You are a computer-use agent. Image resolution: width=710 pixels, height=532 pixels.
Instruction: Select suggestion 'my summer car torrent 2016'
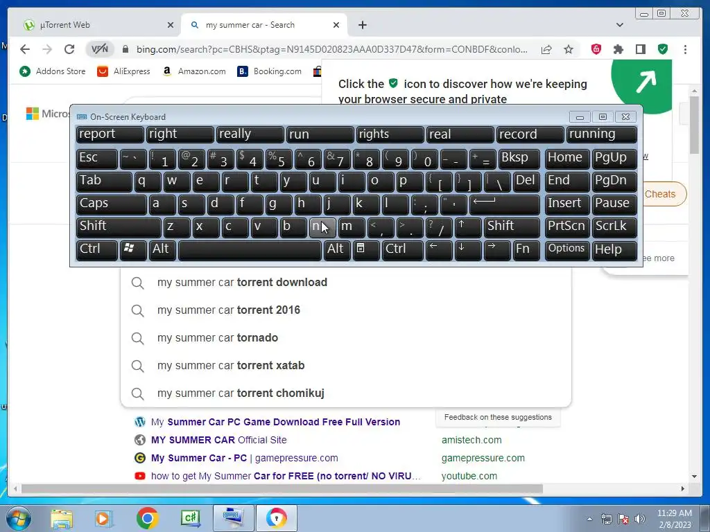[346, 310]
